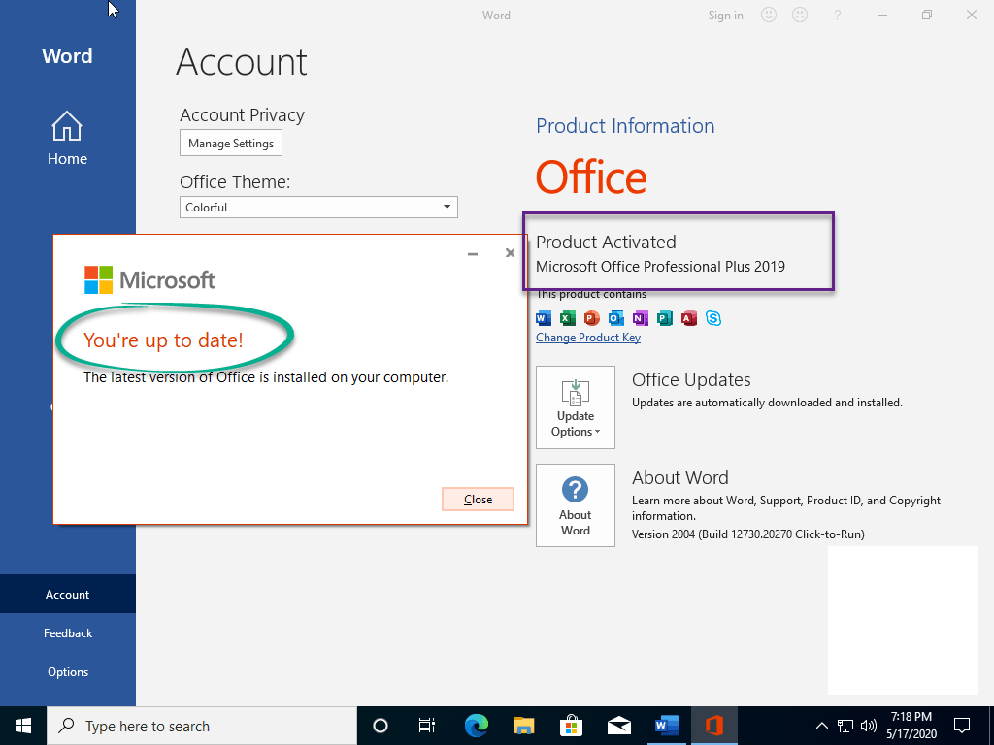Open Mail app from the taskbar

click(618, 726)
